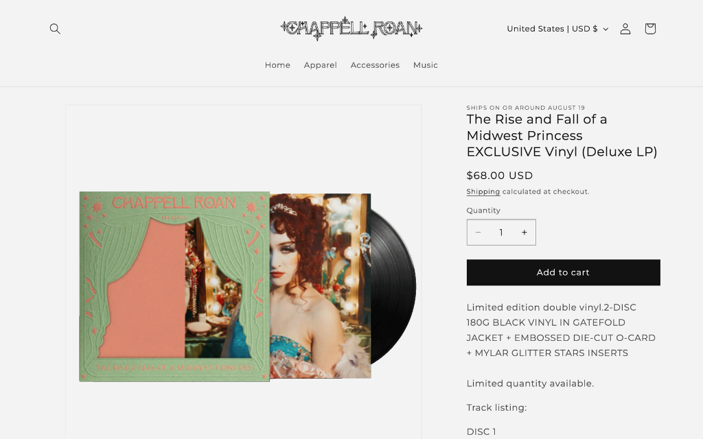
Task: Click the $68.00 USD price
Action: point(500,175)
